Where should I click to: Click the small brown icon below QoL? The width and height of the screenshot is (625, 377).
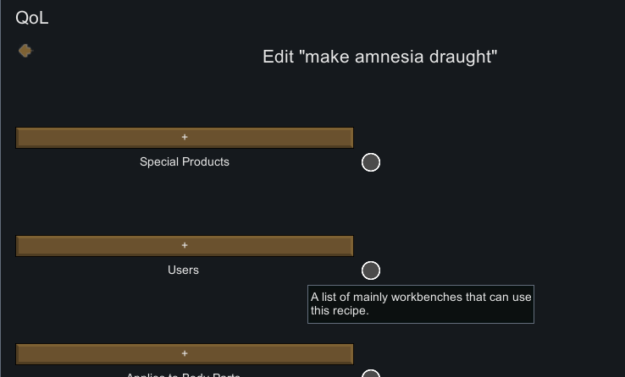(25, 51)
